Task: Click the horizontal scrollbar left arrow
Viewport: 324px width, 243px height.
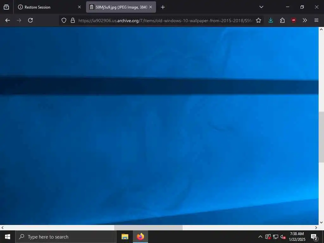Action: [3, 228]
